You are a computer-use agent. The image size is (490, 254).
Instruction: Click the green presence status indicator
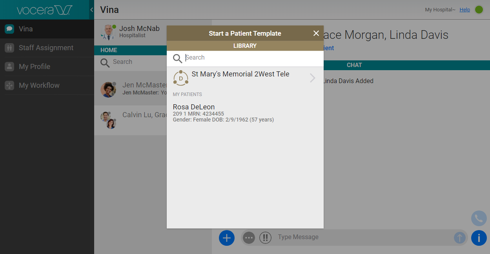click(479, 10)
